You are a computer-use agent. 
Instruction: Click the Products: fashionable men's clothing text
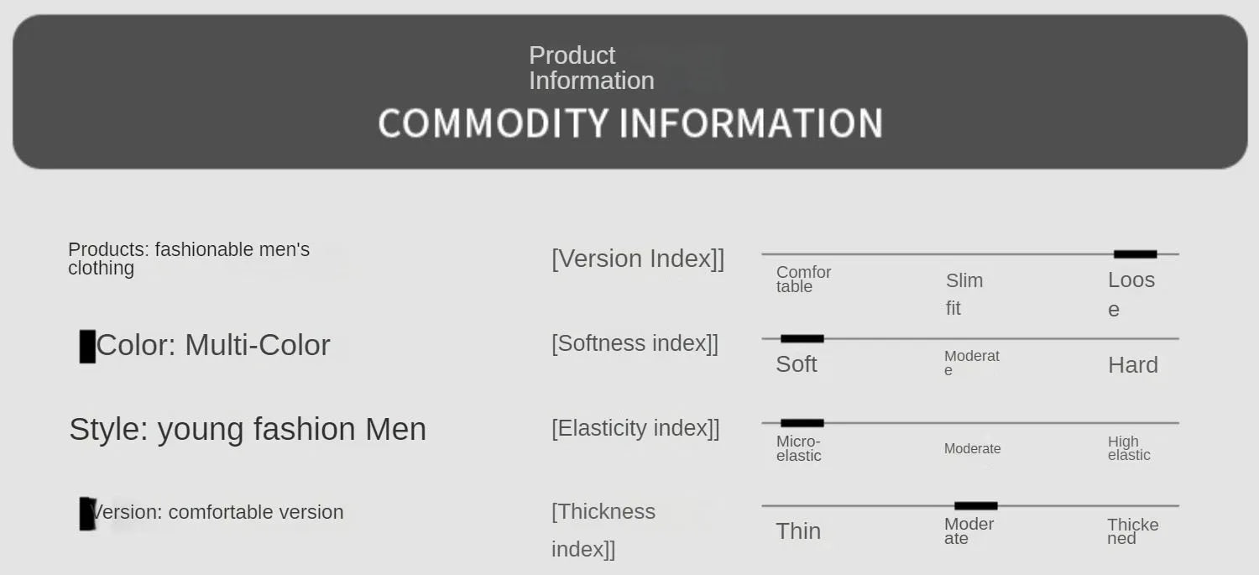188,259
